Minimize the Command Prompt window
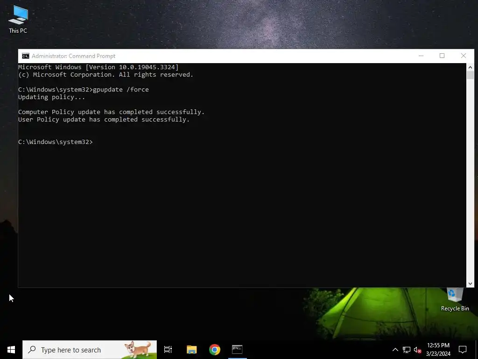478x359 pixels. pos(421,56)
